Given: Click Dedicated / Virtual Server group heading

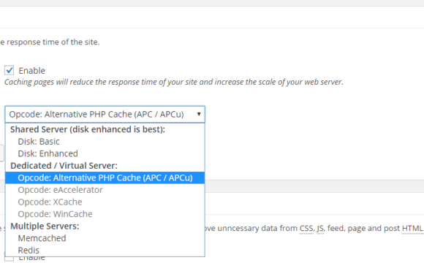Looking at the screenshot, I should coord(64,166).
